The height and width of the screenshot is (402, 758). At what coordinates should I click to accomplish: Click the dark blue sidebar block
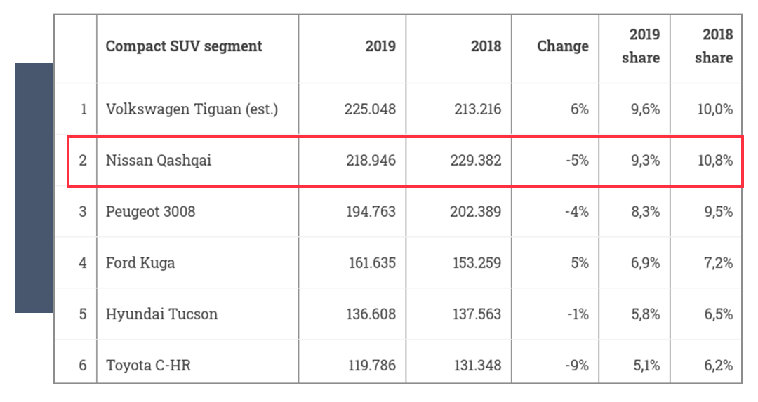tap(34, 187)
